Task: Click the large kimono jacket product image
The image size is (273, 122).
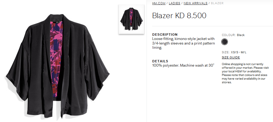Action: pyautogui.click(x=58, y=66)
